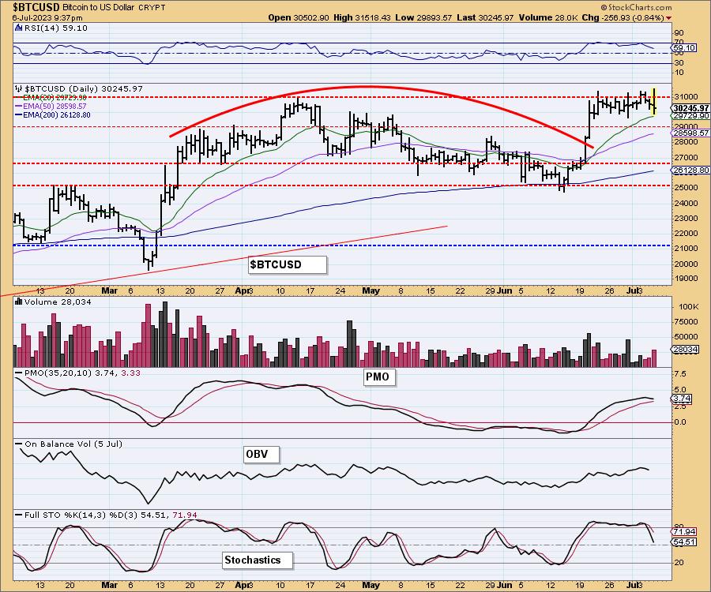Click the candlestick icon beside $BTCUSD (Daily)
711x592 pixels.
tap(19, 88)
